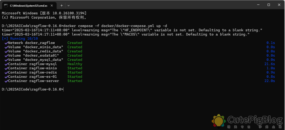Click the CutePigBlog watermark text
Viewport: 285px width, 130px height.
255,120
